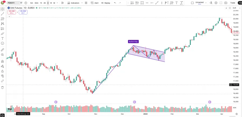This screenshot has width=242, height=117.
Task: Open the Unnamed layout dropdown
Action: pyautogui.click(x=206, y=3)
